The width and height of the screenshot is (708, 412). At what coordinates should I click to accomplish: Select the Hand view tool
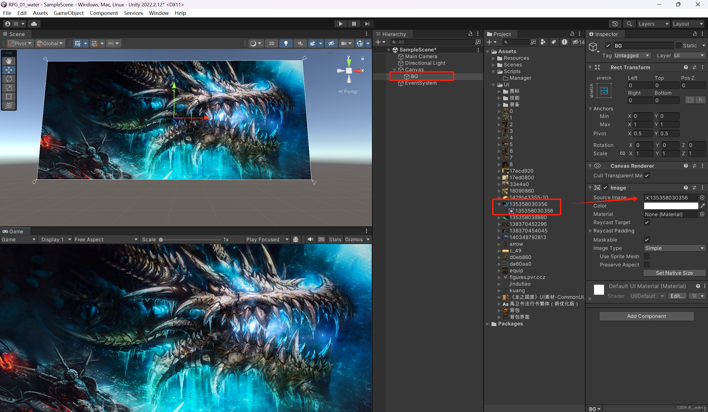pyautogui.click(x=9, y=61)
